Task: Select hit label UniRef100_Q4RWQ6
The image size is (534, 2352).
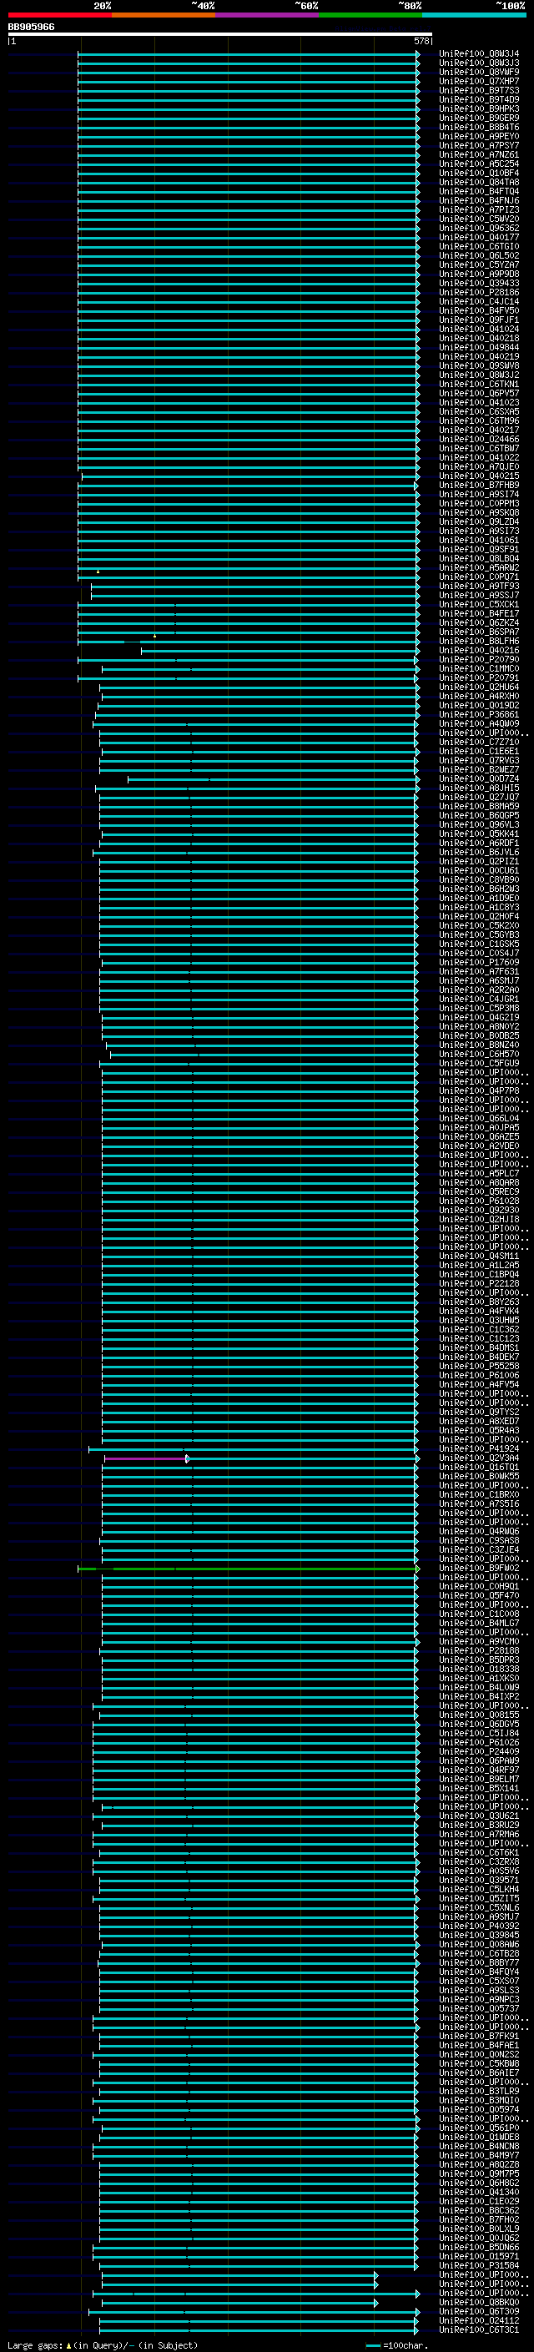Action: click(479, 1531)
